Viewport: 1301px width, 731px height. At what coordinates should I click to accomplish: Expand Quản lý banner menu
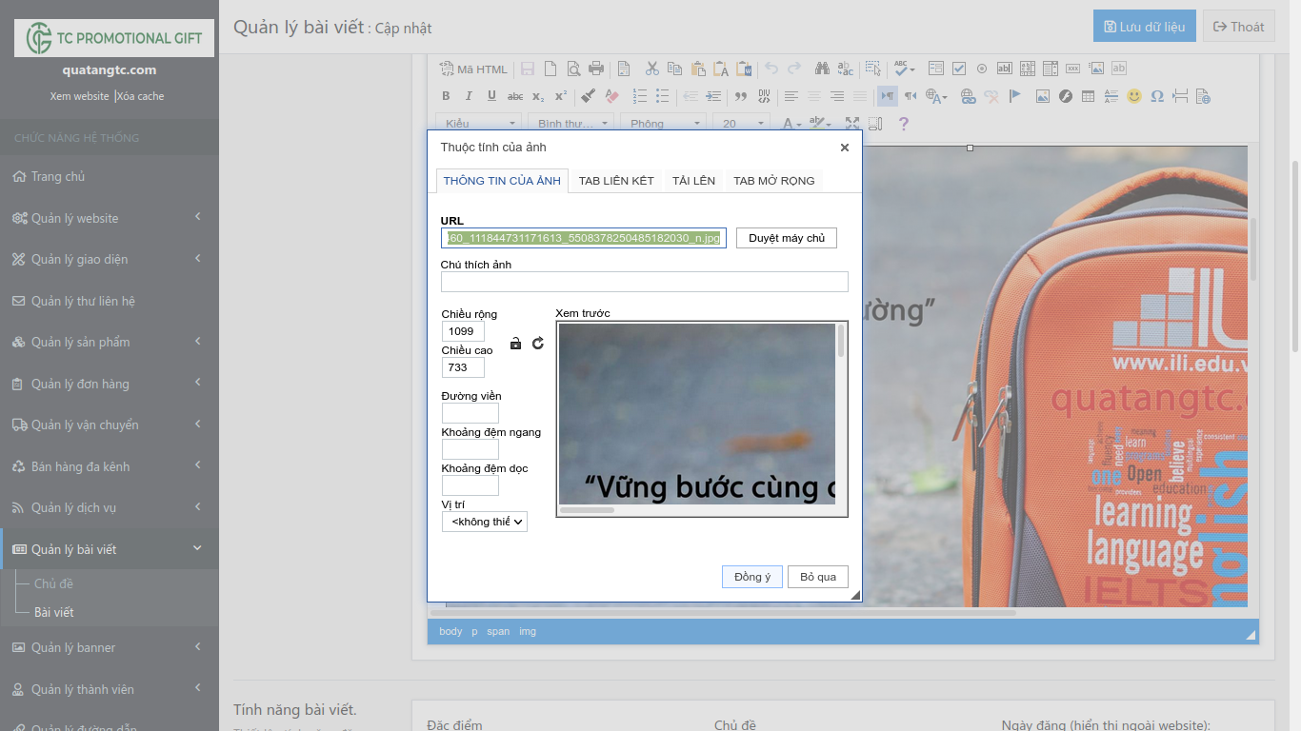click(x=110, y=647)
